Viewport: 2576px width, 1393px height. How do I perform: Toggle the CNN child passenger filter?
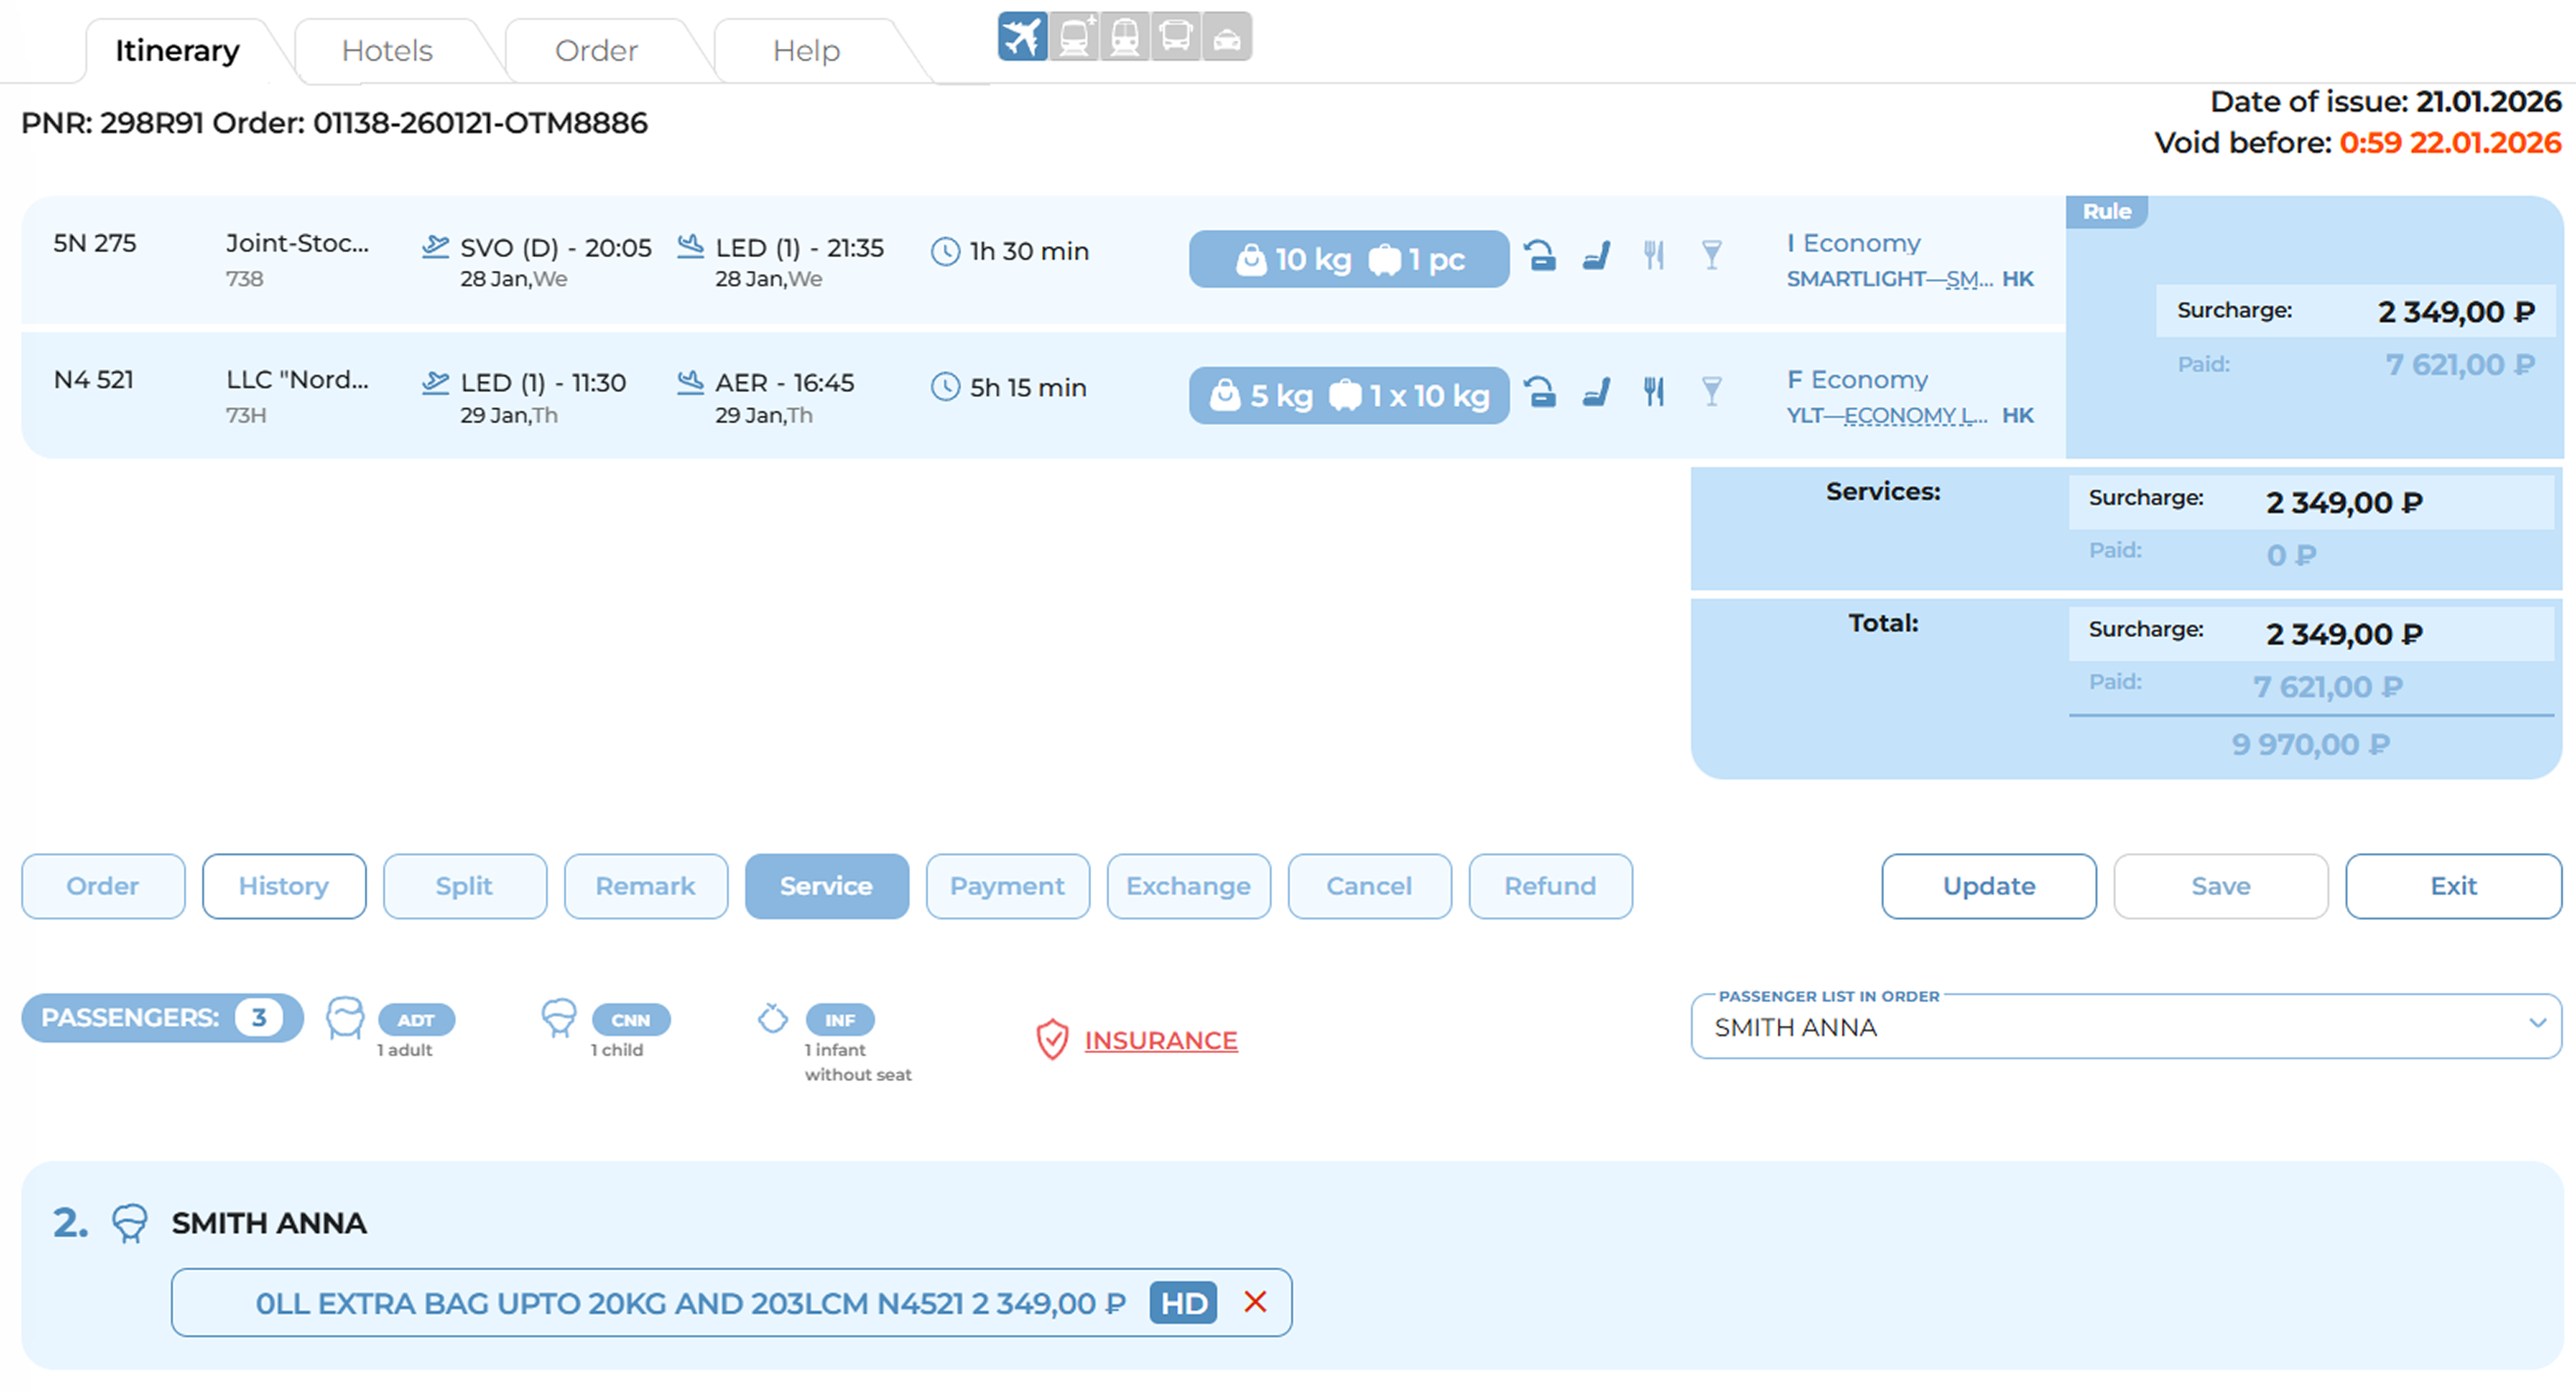[630, 1020]
